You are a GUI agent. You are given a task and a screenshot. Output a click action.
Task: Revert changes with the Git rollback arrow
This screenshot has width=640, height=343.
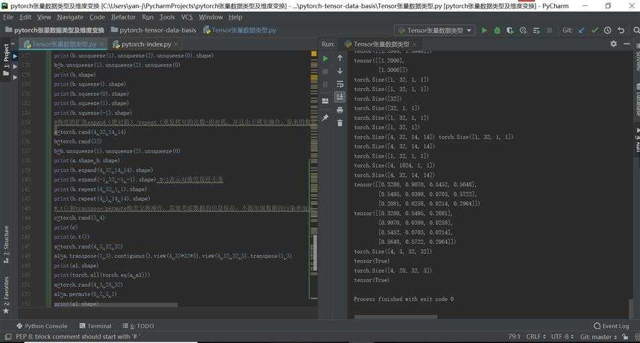621,30
